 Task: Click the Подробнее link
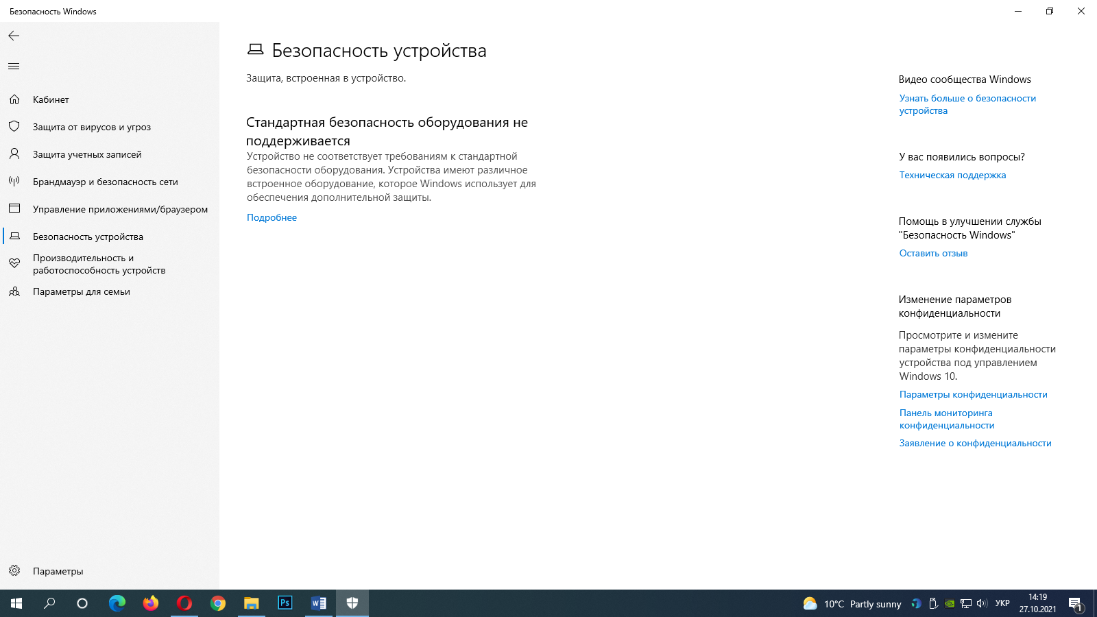tap(272, 217)
